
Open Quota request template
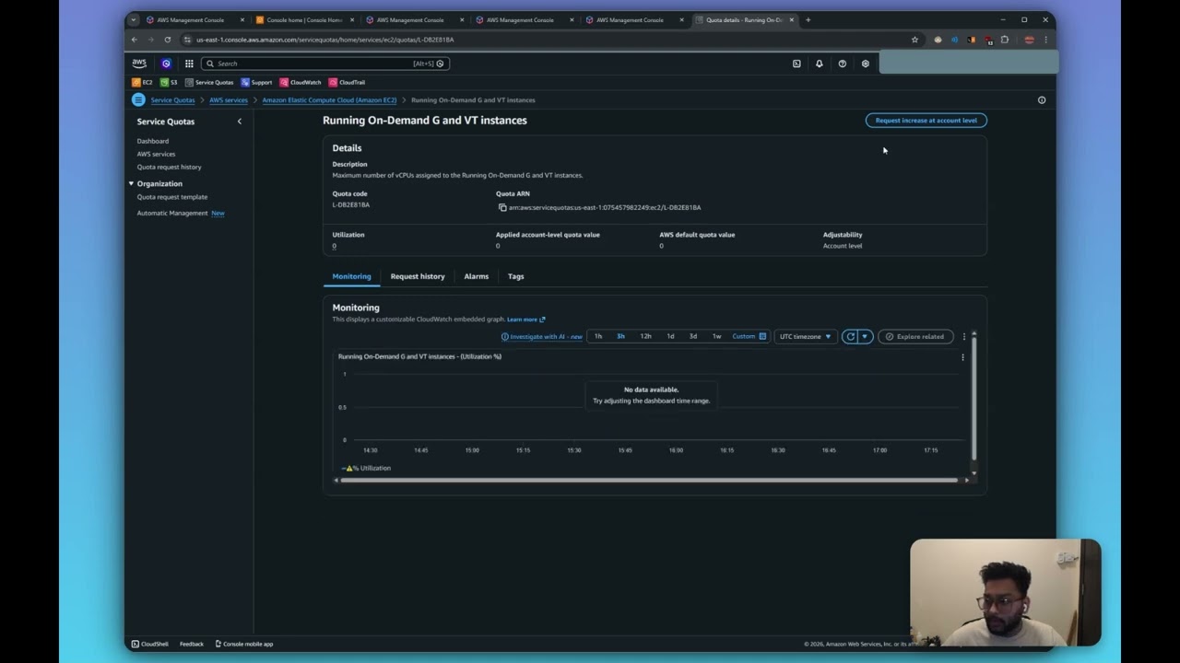[x=172, y=197]
